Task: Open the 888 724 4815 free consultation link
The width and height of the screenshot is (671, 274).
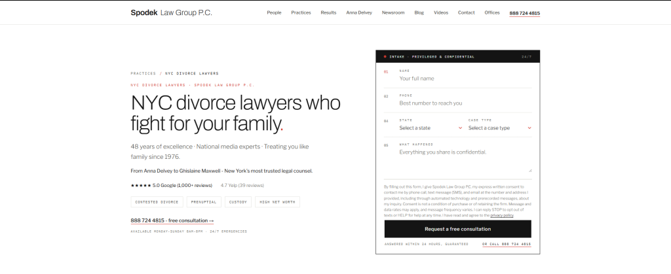Action: coord(172,220)
